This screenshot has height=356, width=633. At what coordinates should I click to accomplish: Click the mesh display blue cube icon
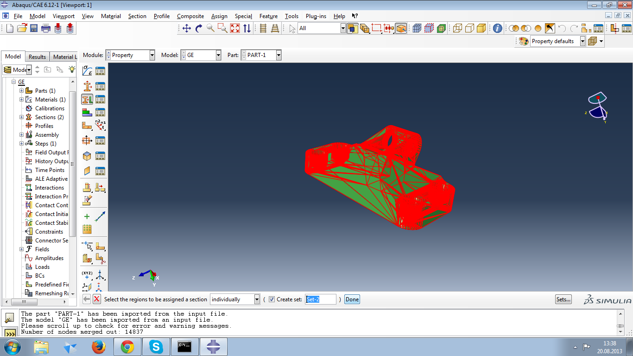[x=417, y=28]
